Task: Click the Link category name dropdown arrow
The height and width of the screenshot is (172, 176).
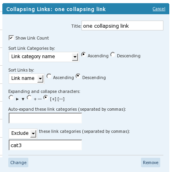Action: (x=75, y=57)
